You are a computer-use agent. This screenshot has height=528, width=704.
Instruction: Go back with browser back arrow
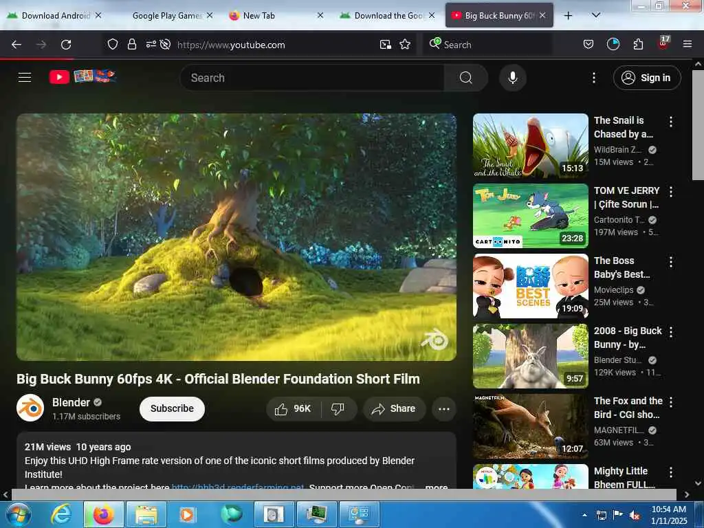tap(16, 45)
